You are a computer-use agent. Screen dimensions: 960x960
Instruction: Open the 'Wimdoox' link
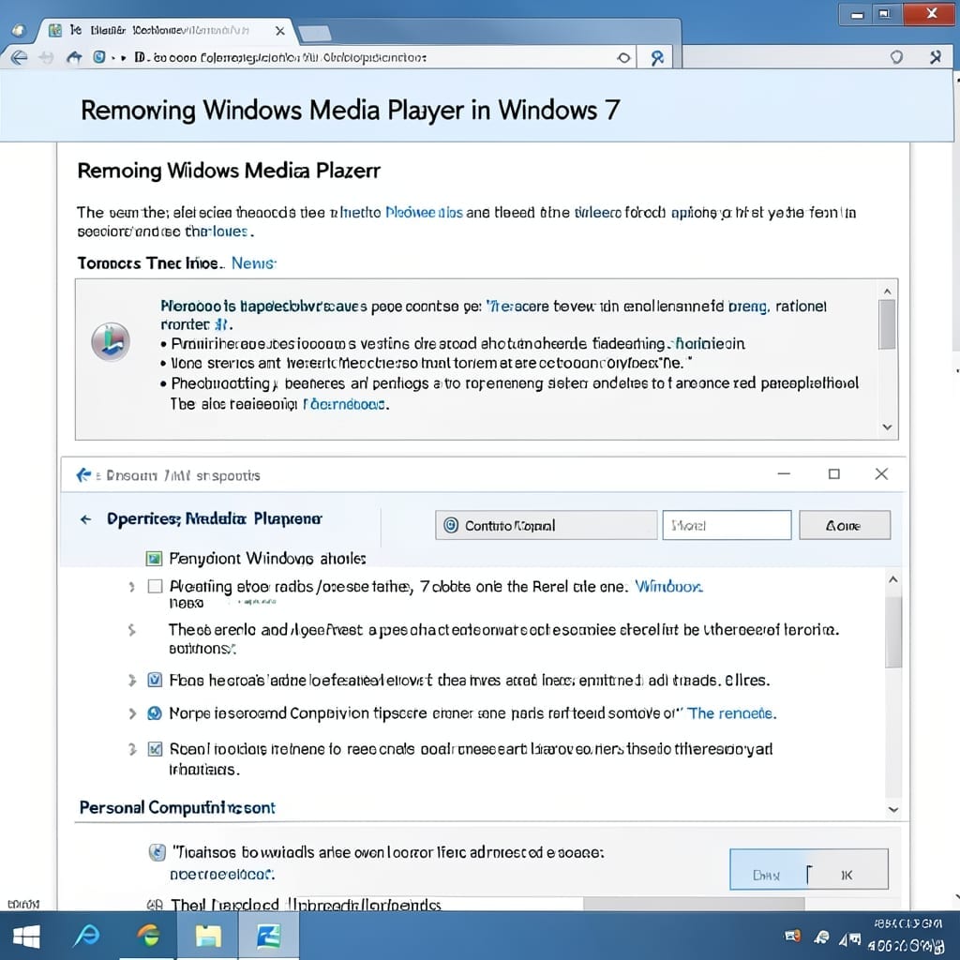pos(668,587)
